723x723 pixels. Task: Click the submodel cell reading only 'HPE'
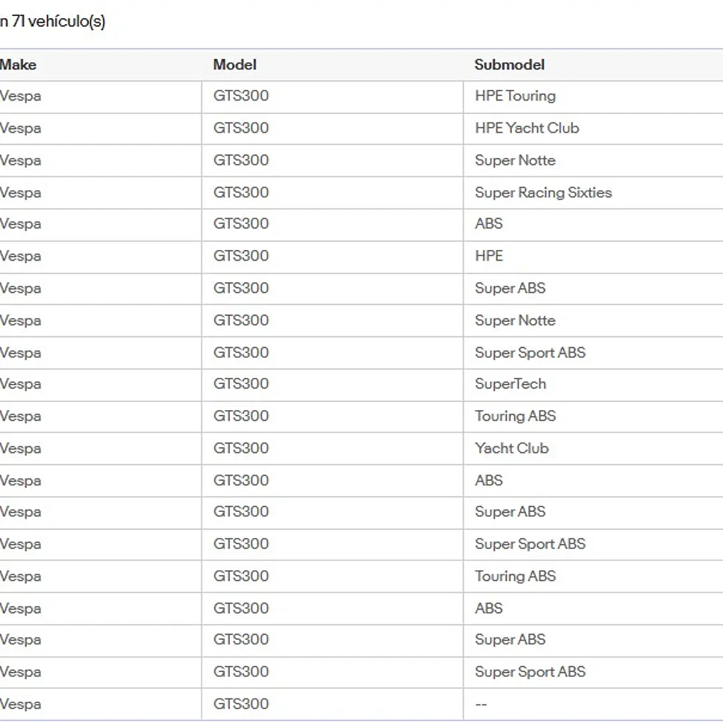coord(488,256)
